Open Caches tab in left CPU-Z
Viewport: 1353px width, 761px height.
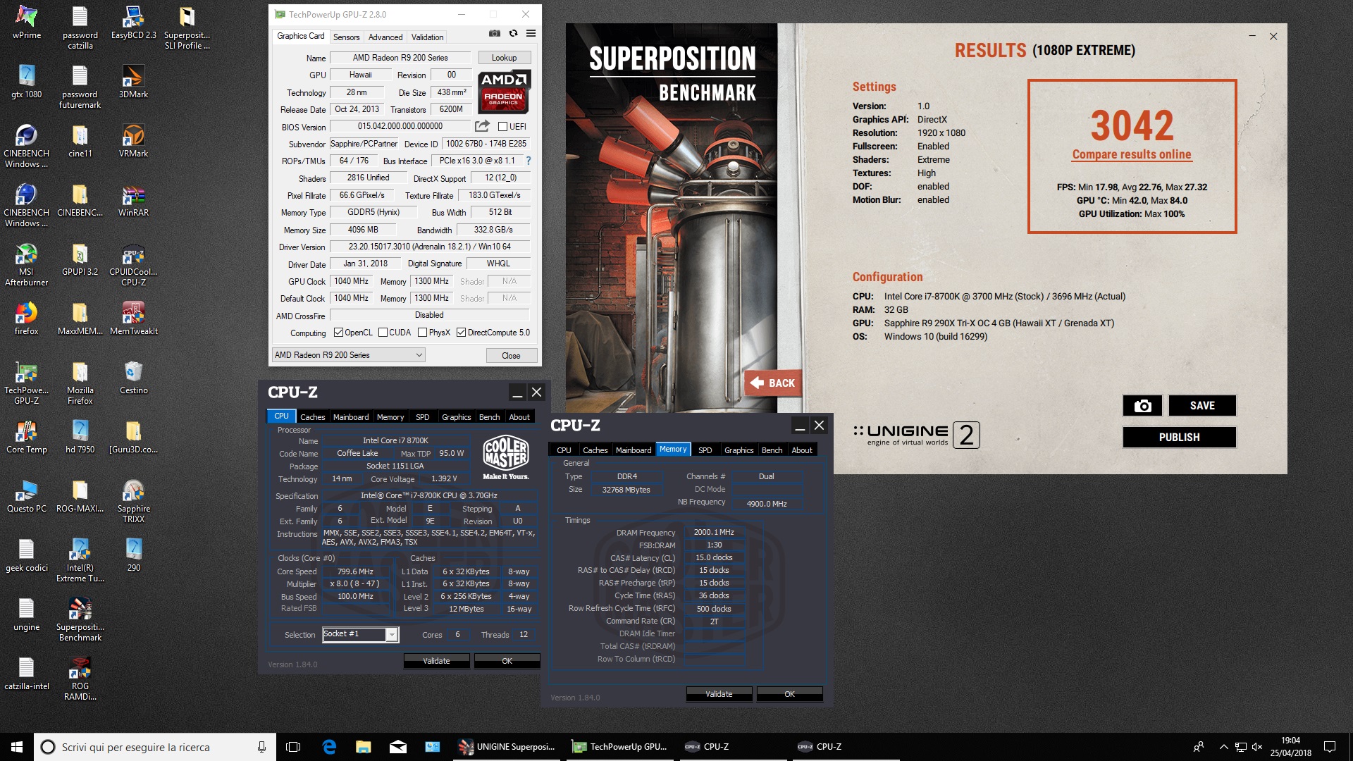tap(313, 417)
